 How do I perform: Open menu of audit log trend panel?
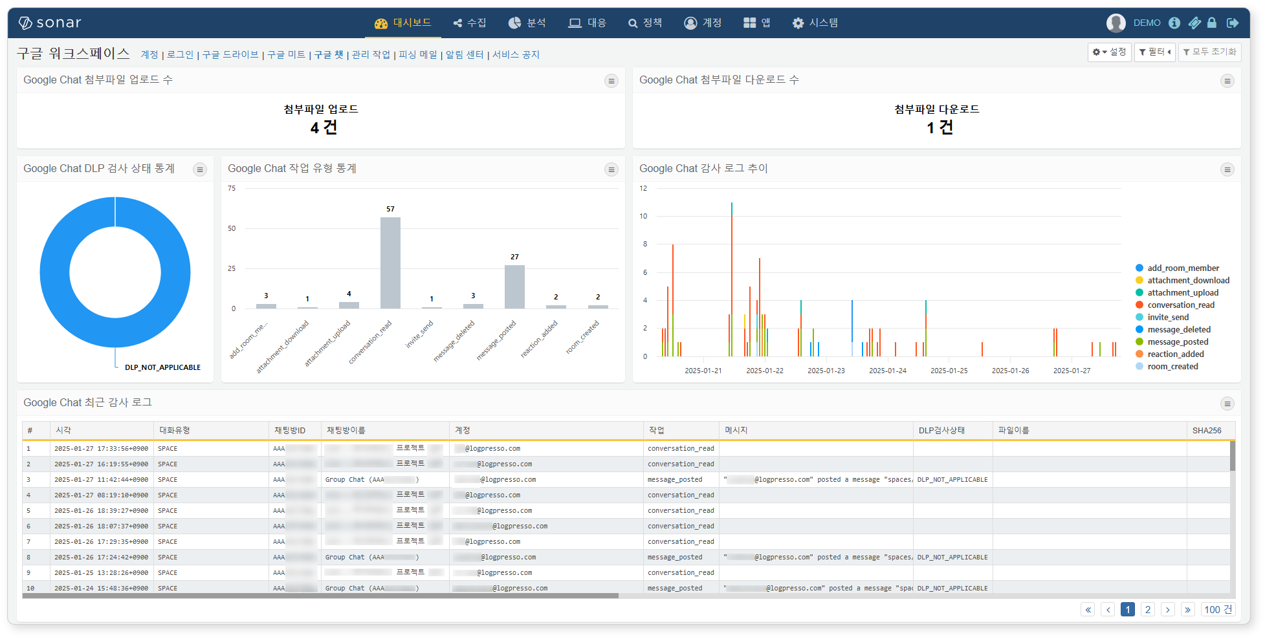tap(1227, 169)
